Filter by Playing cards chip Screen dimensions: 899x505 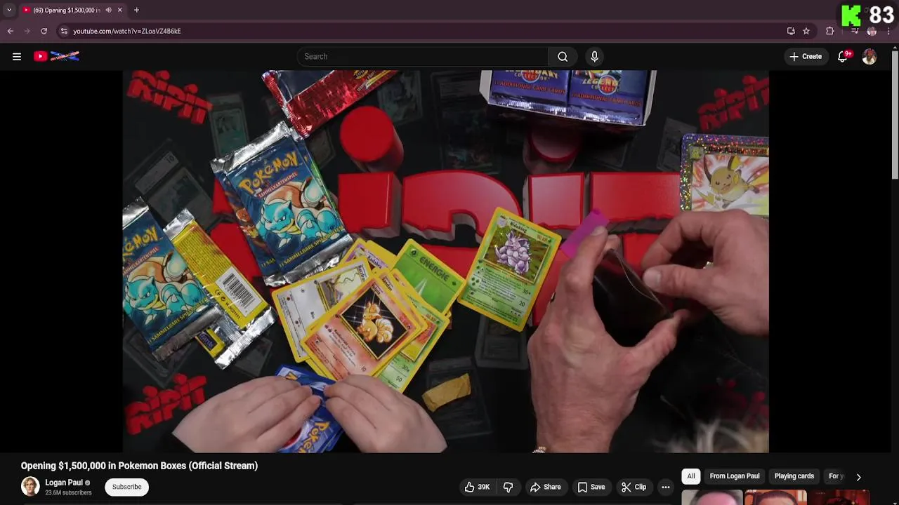(x=794, y=476)
